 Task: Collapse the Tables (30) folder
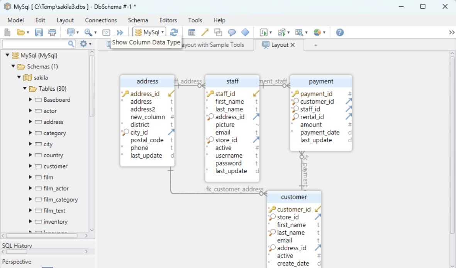coord(25,88)
